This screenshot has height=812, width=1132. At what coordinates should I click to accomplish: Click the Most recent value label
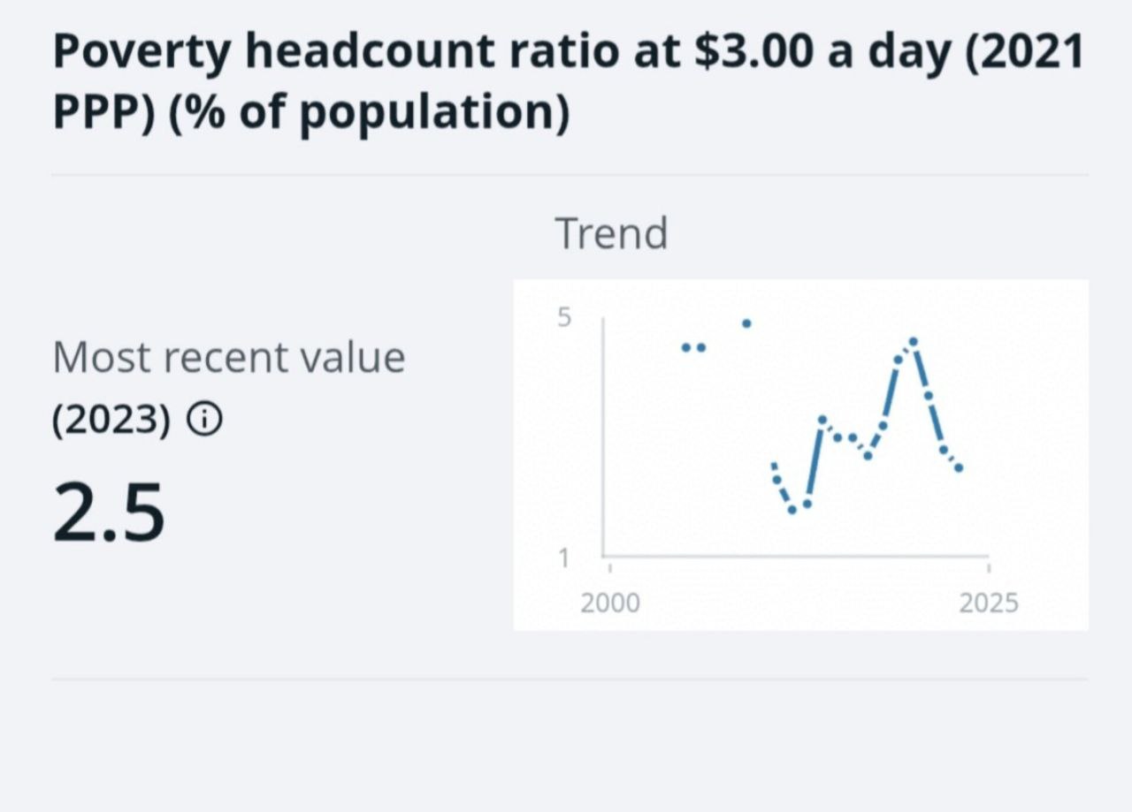tap(228, 358)
